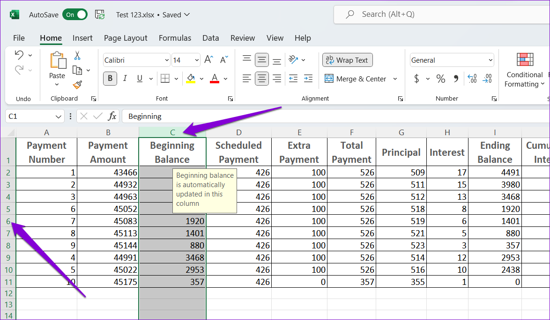Click the Increase Indent icon
The height and width of the screenshot is (320, 550).
tap(308, 79)
